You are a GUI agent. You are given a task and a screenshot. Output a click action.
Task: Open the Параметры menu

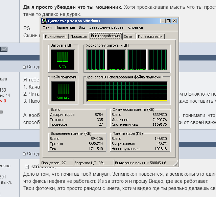coord(65,27)
